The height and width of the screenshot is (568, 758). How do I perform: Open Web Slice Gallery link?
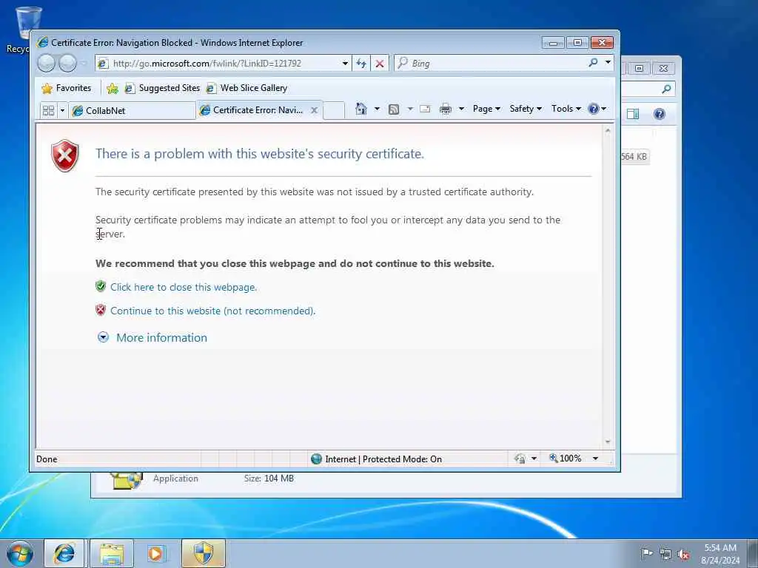click(246, 88)
